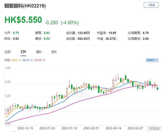This screenshot has height=132, width=163.
Task: Click the 最低 value 5.52
Action: coord(47,39)
